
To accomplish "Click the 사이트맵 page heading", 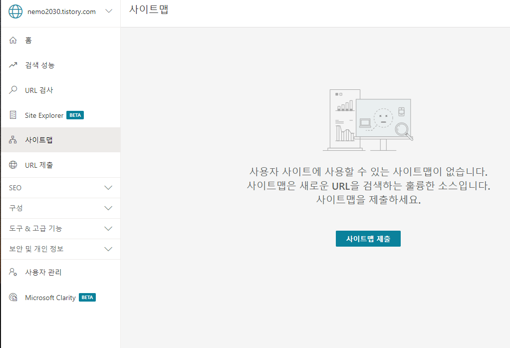I will tap(149, 9).
